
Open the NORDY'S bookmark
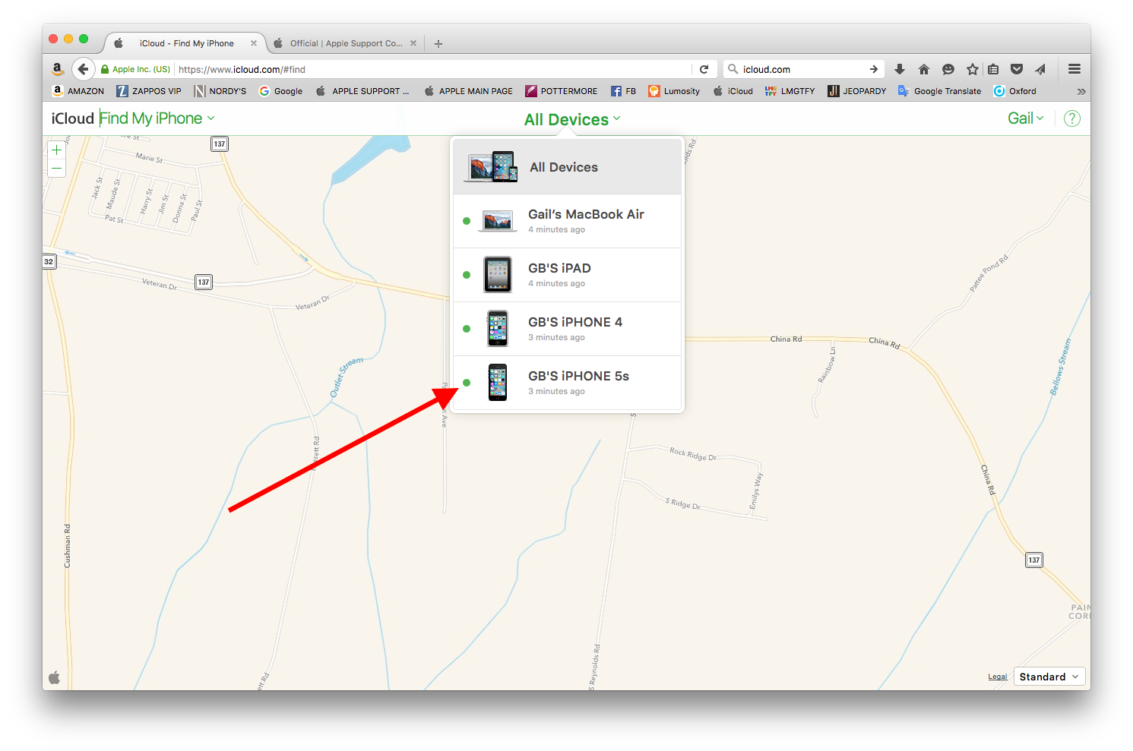[220, 91]
